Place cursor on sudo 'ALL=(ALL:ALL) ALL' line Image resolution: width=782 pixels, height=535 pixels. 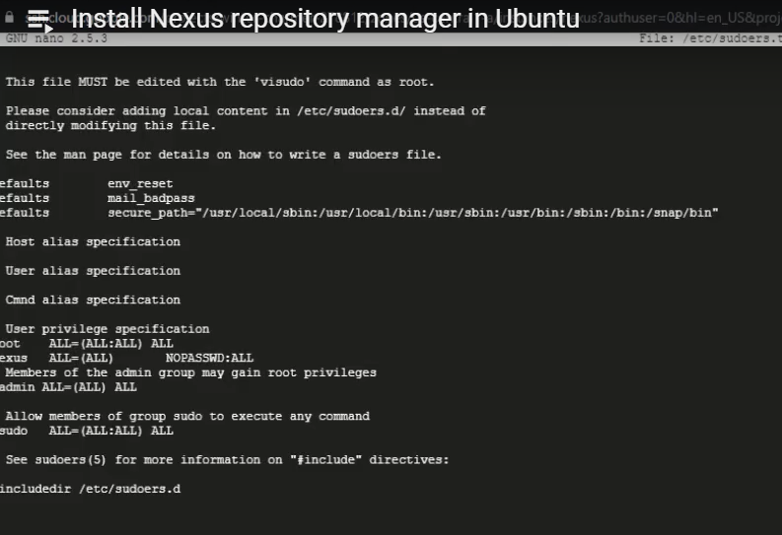87,431
